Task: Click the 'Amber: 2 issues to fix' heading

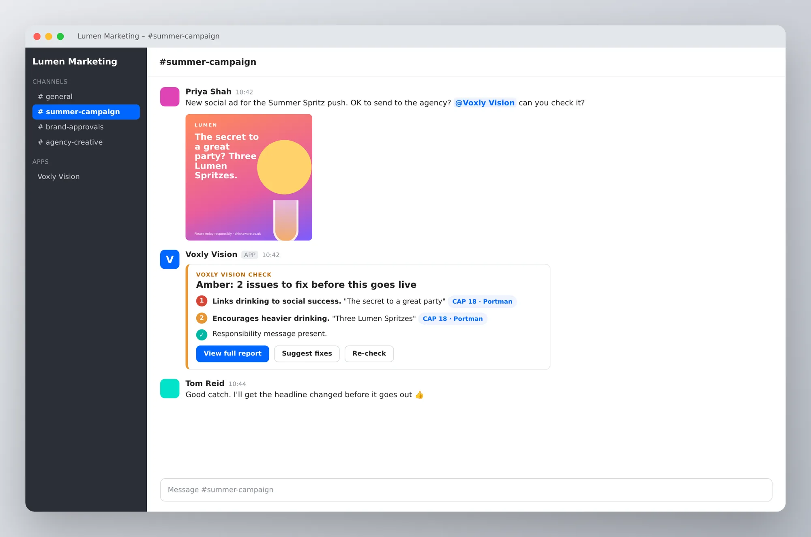Action: click(306, 285)
